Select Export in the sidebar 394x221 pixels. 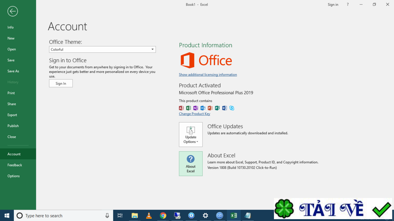point(12,115)
